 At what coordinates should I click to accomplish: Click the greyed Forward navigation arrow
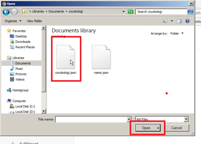click(14, 12)
